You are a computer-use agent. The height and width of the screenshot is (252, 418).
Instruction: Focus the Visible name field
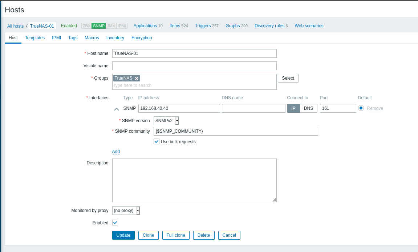click(x=194, y=66)
